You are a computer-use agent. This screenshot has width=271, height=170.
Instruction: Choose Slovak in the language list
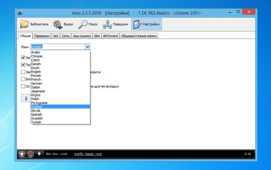(x=60, y=111)
